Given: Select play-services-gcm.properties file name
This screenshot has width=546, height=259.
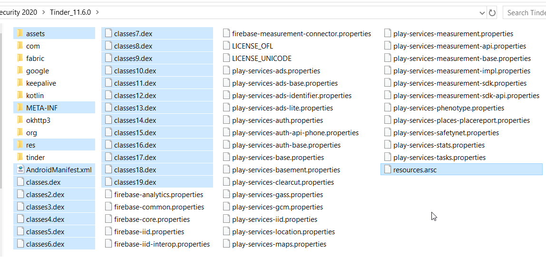Looking at the screenshot, I should (x=278, y=207).
